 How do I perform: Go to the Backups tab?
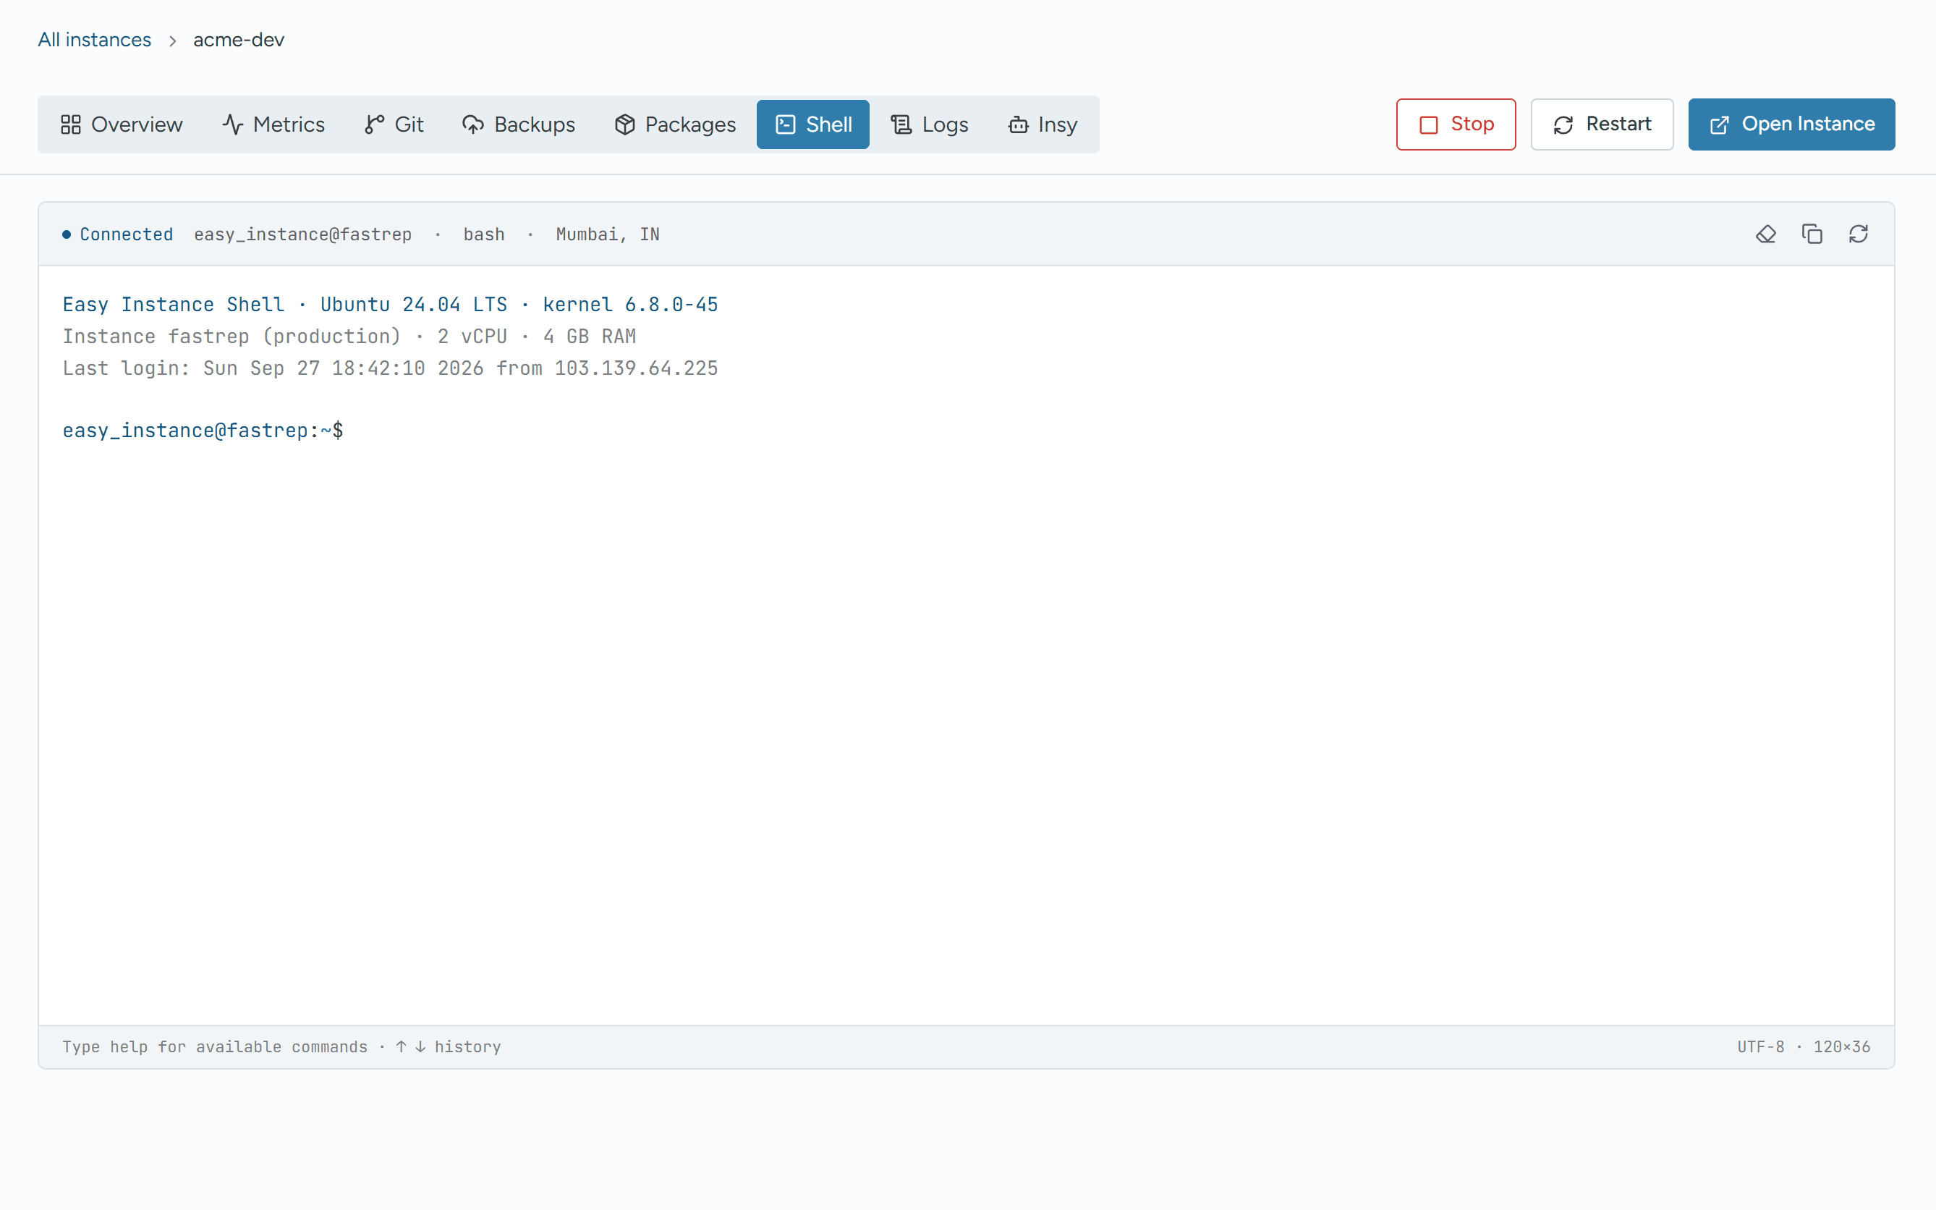[x=519, y=124]
